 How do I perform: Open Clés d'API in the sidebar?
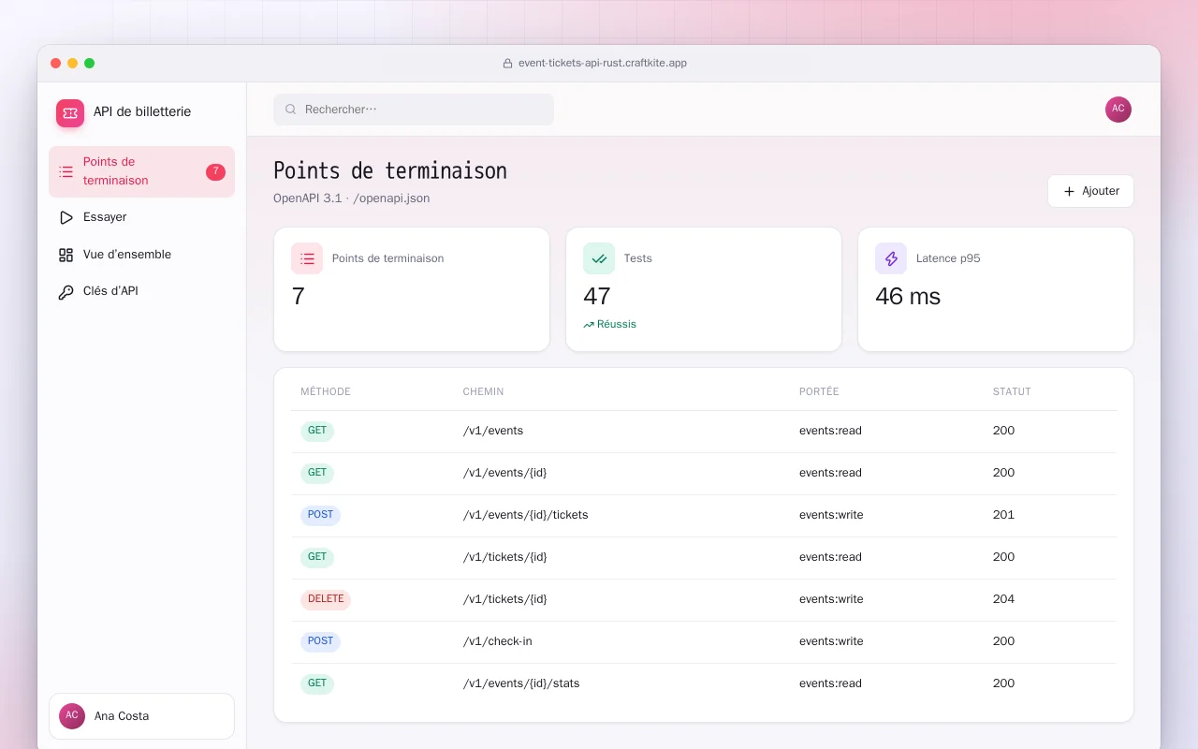tap(141, 291)
